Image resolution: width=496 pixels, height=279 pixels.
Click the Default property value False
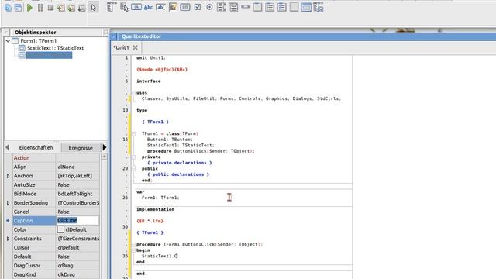point(64,257)
